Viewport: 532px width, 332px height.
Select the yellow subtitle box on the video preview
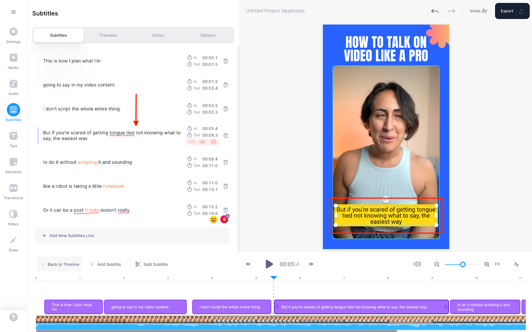(x=386, y=216)
